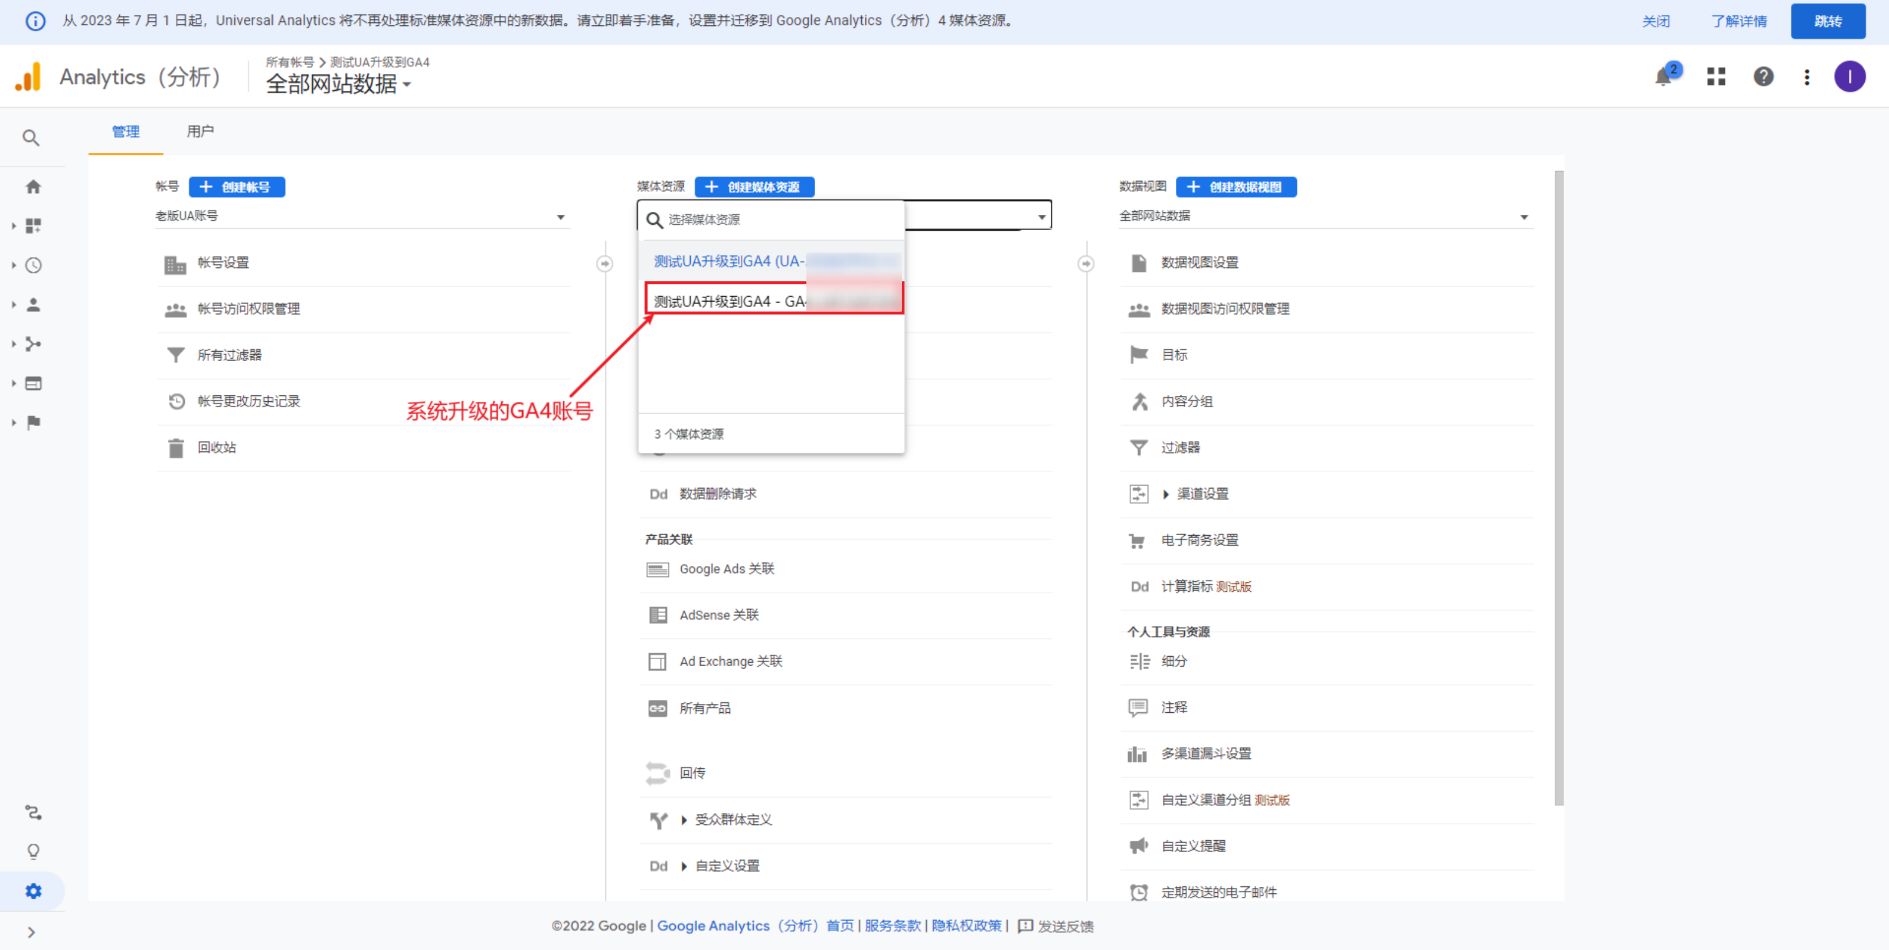This screenshot has height=950, width=1889.
Task: Click the 创建数据视图 button
Action: pos(1236,187)
